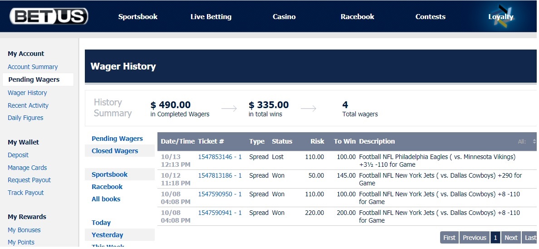View Recent Activity
This screenshot has height=249, width=539.
tap(28, 105)
